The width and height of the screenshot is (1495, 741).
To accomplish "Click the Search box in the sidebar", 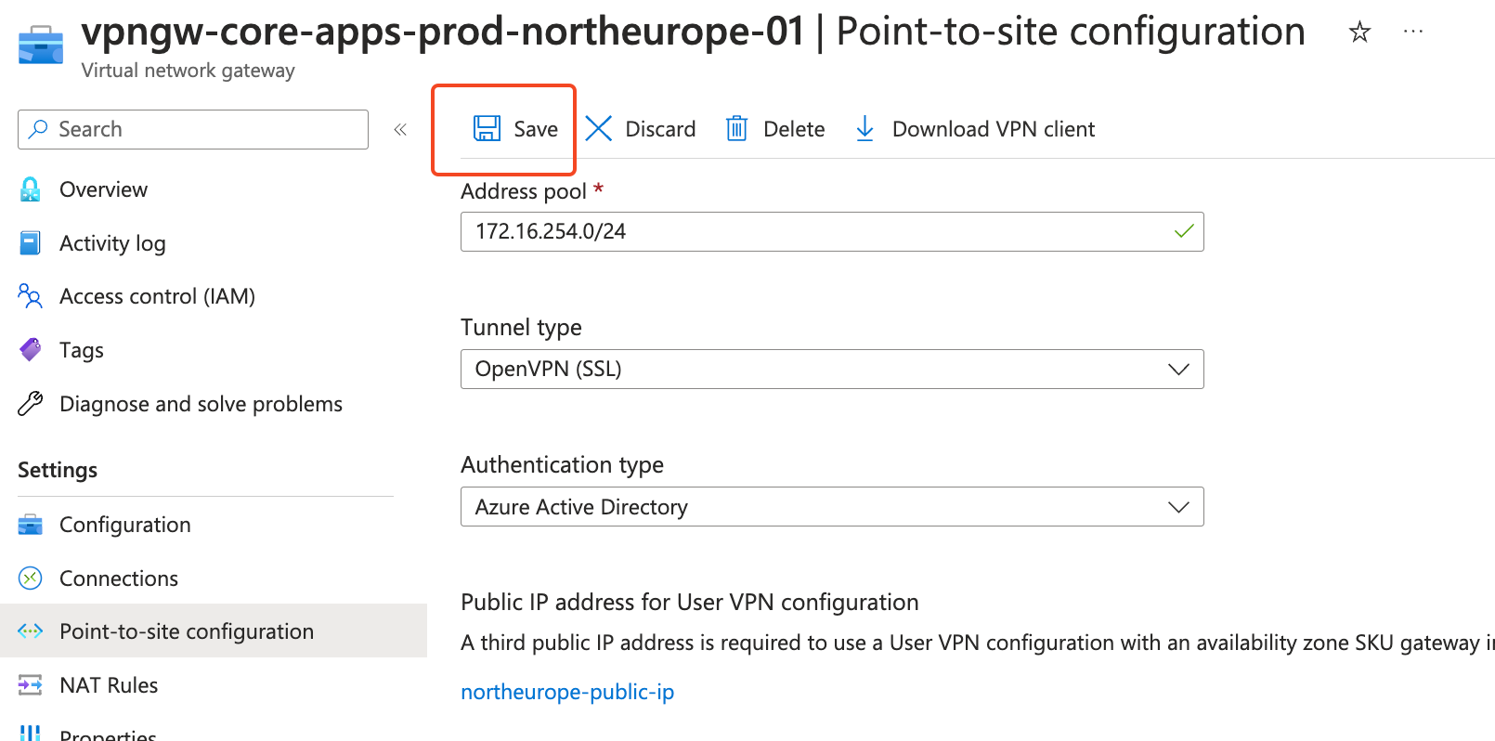I will [193, 129].
